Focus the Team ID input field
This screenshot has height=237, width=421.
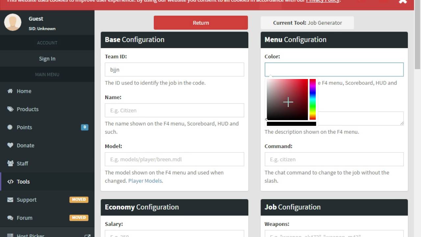[x=174, y=70]
